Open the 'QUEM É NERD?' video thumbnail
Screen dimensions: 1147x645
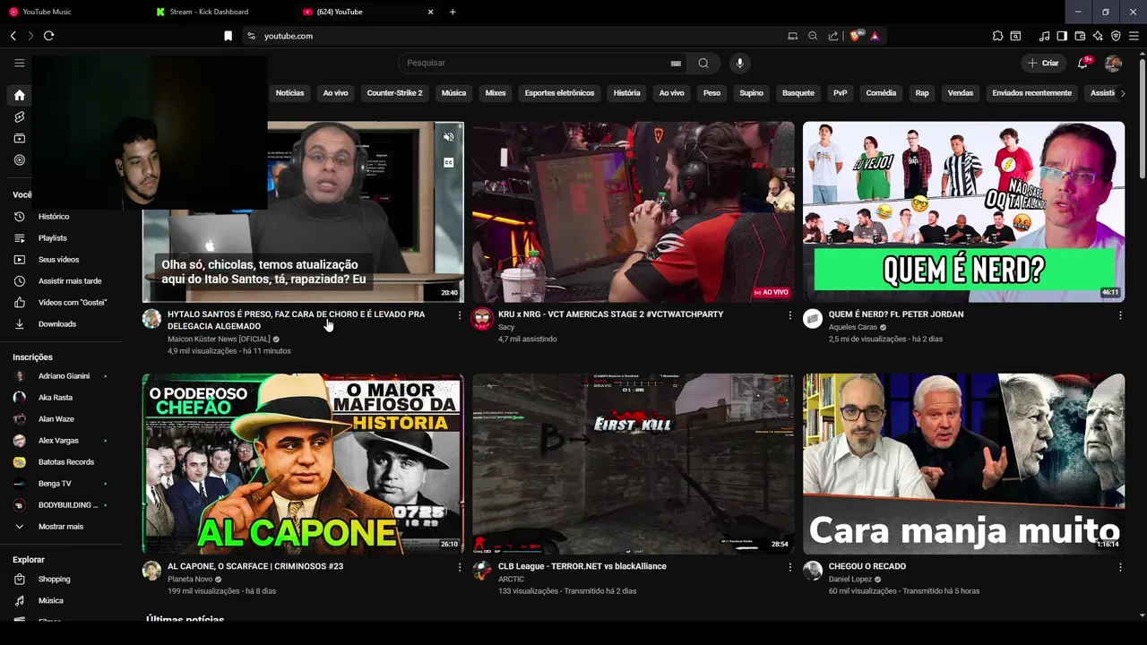963,211
